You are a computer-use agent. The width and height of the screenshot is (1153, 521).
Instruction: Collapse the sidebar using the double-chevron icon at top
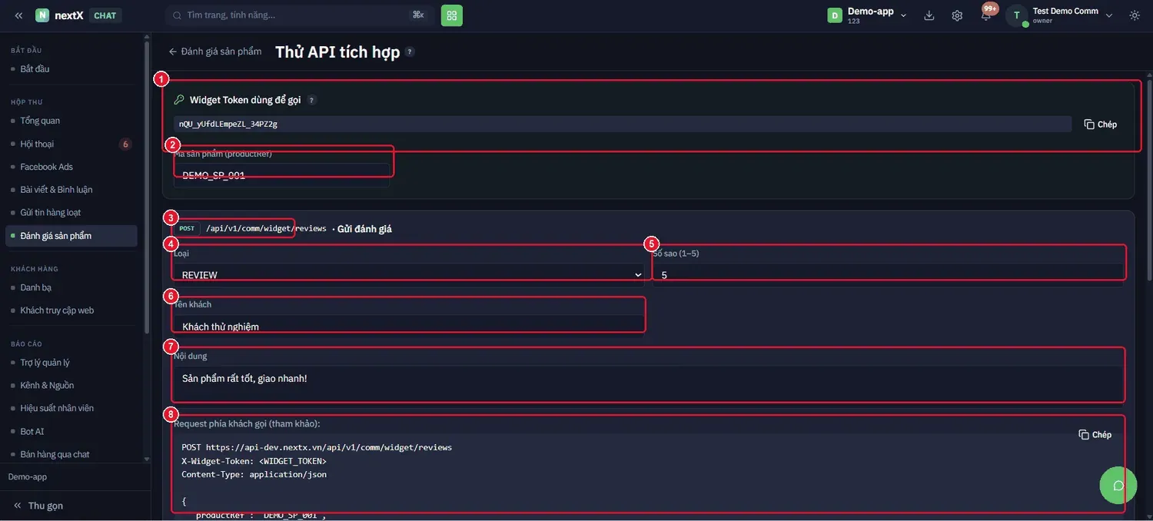pyautogui.click(x=18, y=15)
